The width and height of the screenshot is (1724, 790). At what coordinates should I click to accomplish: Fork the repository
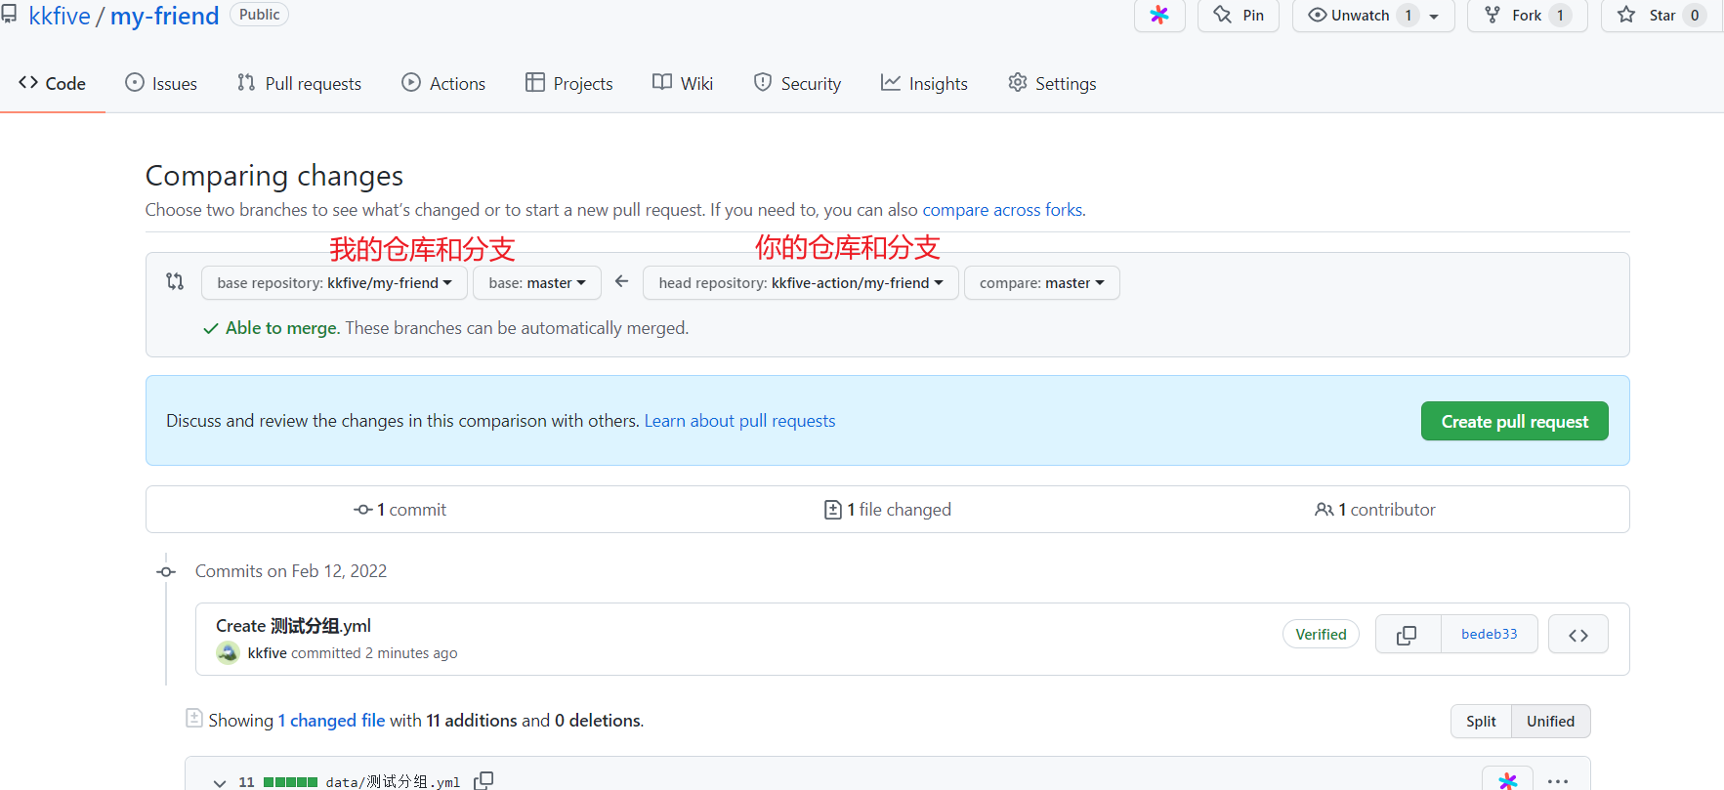point(1528,15)
